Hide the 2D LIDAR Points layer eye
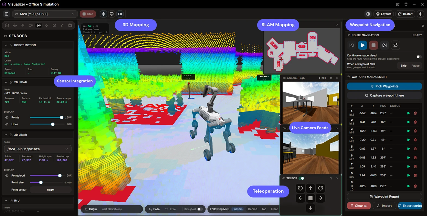 tap(7, 117)
